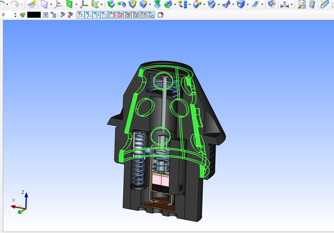Click the blue extrude solid icon
The image size is (334, 233).
coord(111,4)
